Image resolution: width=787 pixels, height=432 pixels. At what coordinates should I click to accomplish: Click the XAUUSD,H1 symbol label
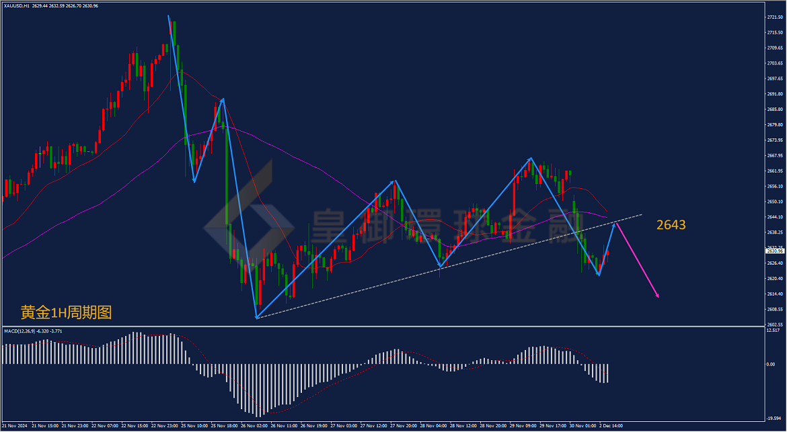point(17,5)
